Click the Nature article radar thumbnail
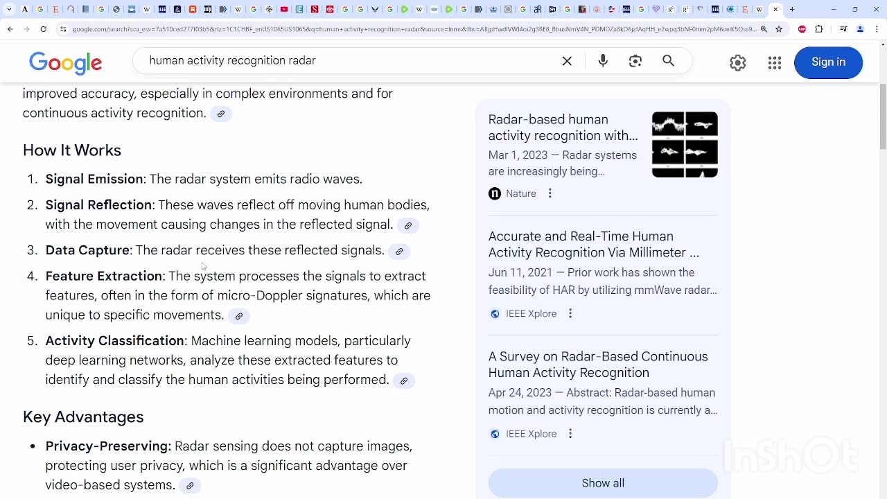887x499 pixels. click(x=685, y=144)
